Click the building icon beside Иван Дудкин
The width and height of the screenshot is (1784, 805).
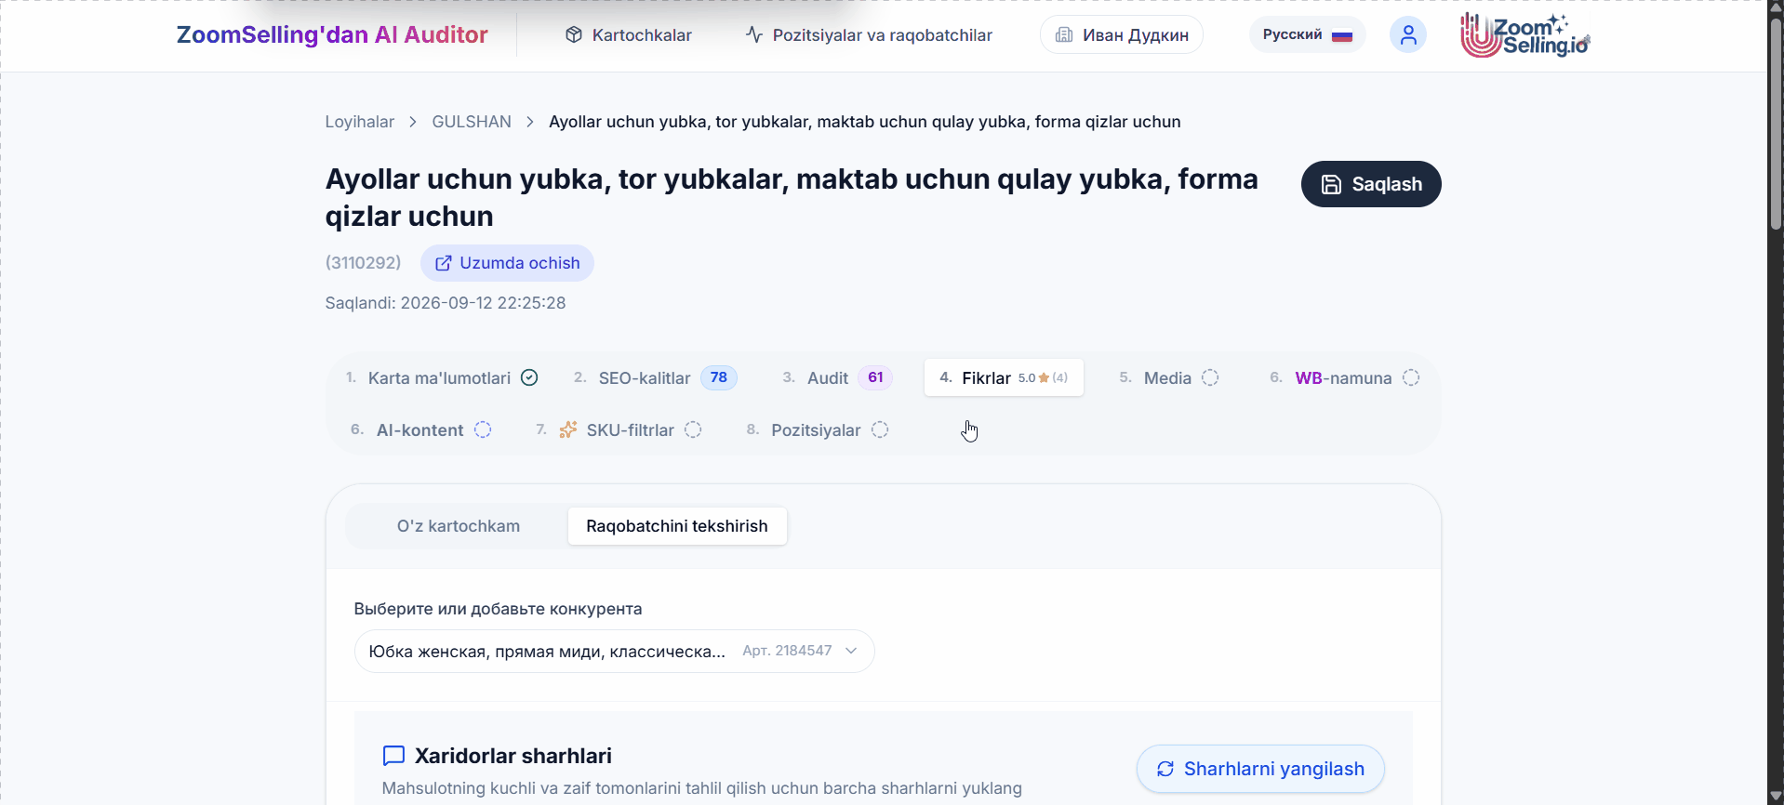tap(1064, 35)
